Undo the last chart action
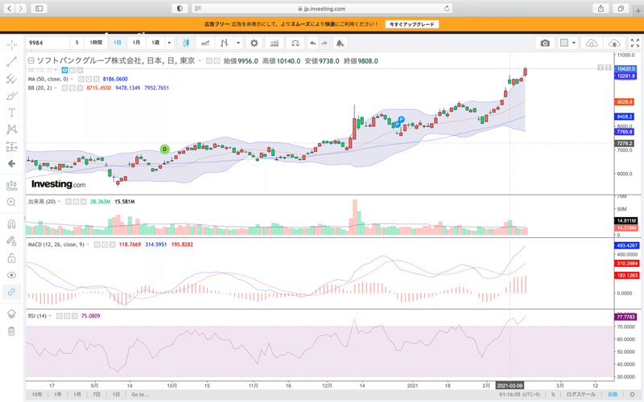 tap(313, 43)
